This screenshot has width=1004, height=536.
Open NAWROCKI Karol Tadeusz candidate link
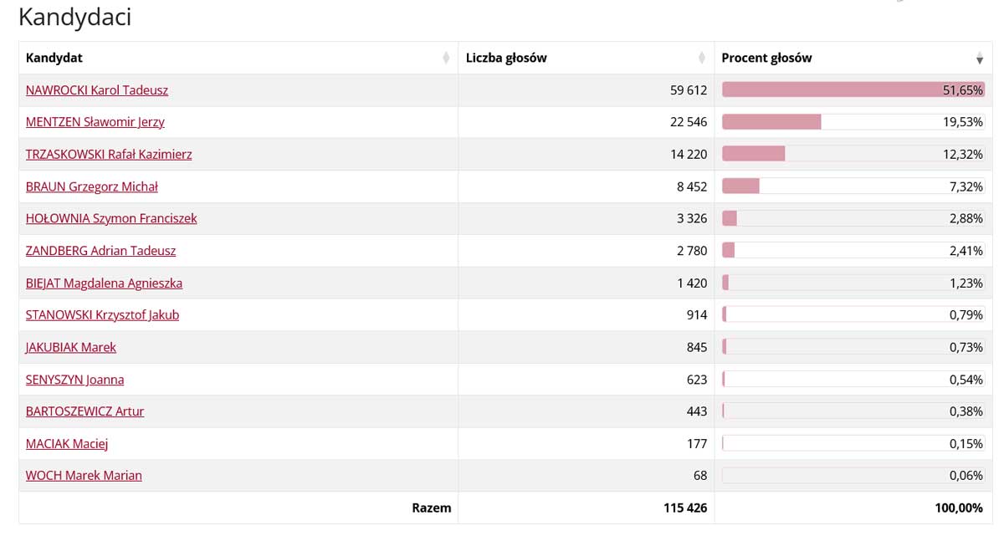(x=97, y=90)
